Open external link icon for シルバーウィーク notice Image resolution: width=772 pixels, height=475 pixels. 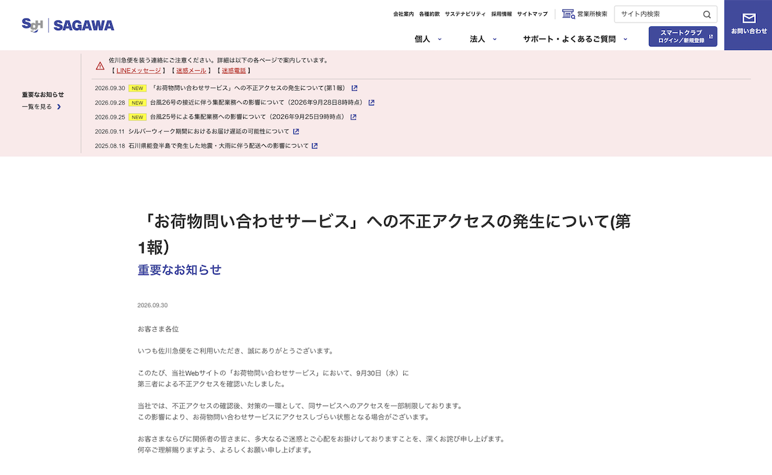click(296, 131)
